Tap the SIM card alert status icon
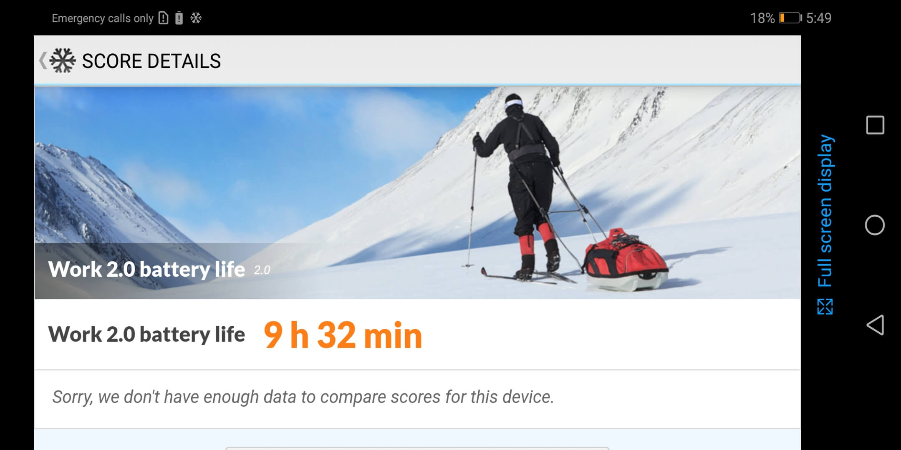 (x=164, y=18)
